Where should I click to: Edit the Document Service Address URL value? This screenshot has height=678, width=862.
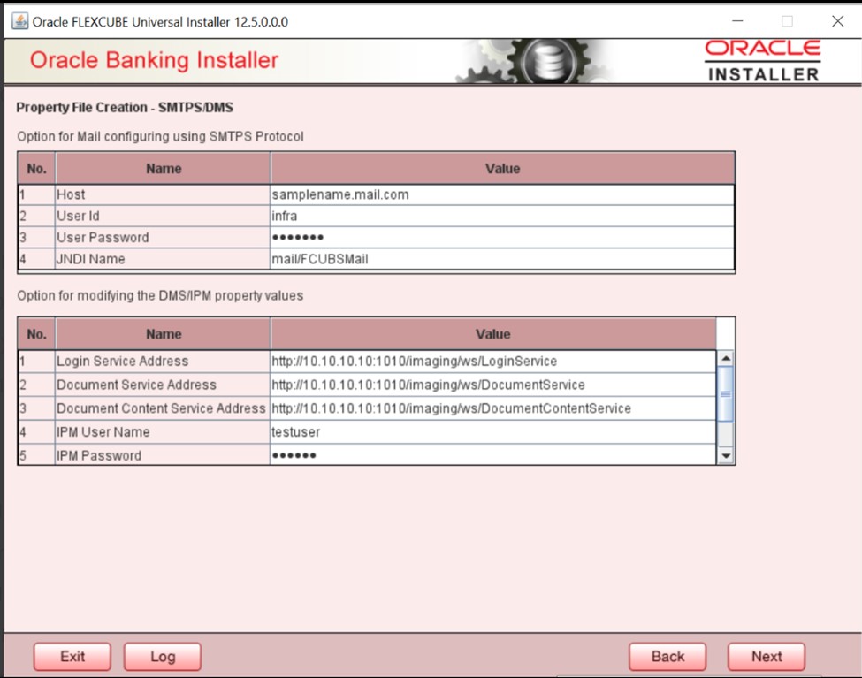[492, 385]
